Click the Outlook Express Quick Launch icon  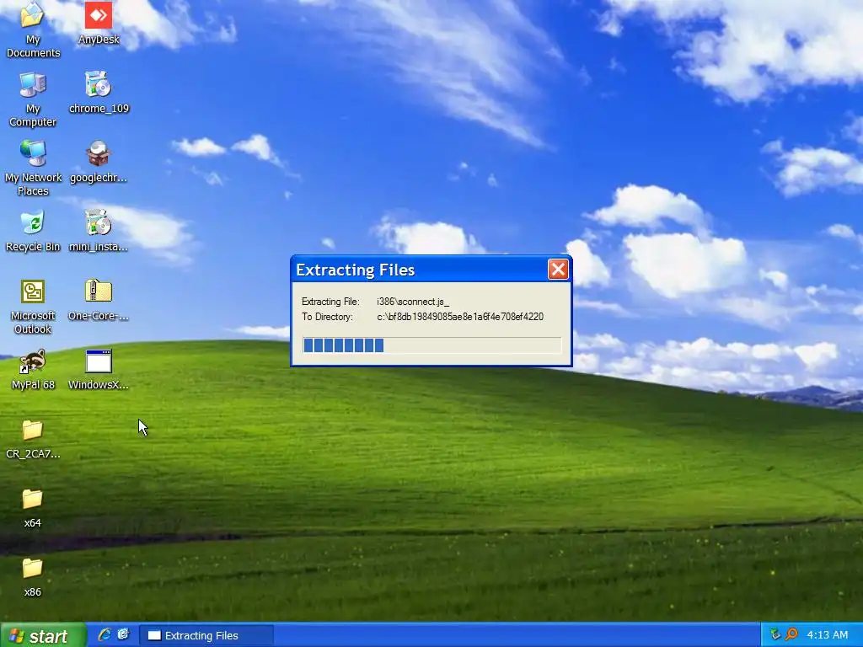pyautogui.click(x=123, y=635)
